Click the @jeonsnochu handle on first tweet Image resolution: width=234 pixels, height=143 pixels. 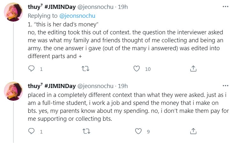(96, 7)
